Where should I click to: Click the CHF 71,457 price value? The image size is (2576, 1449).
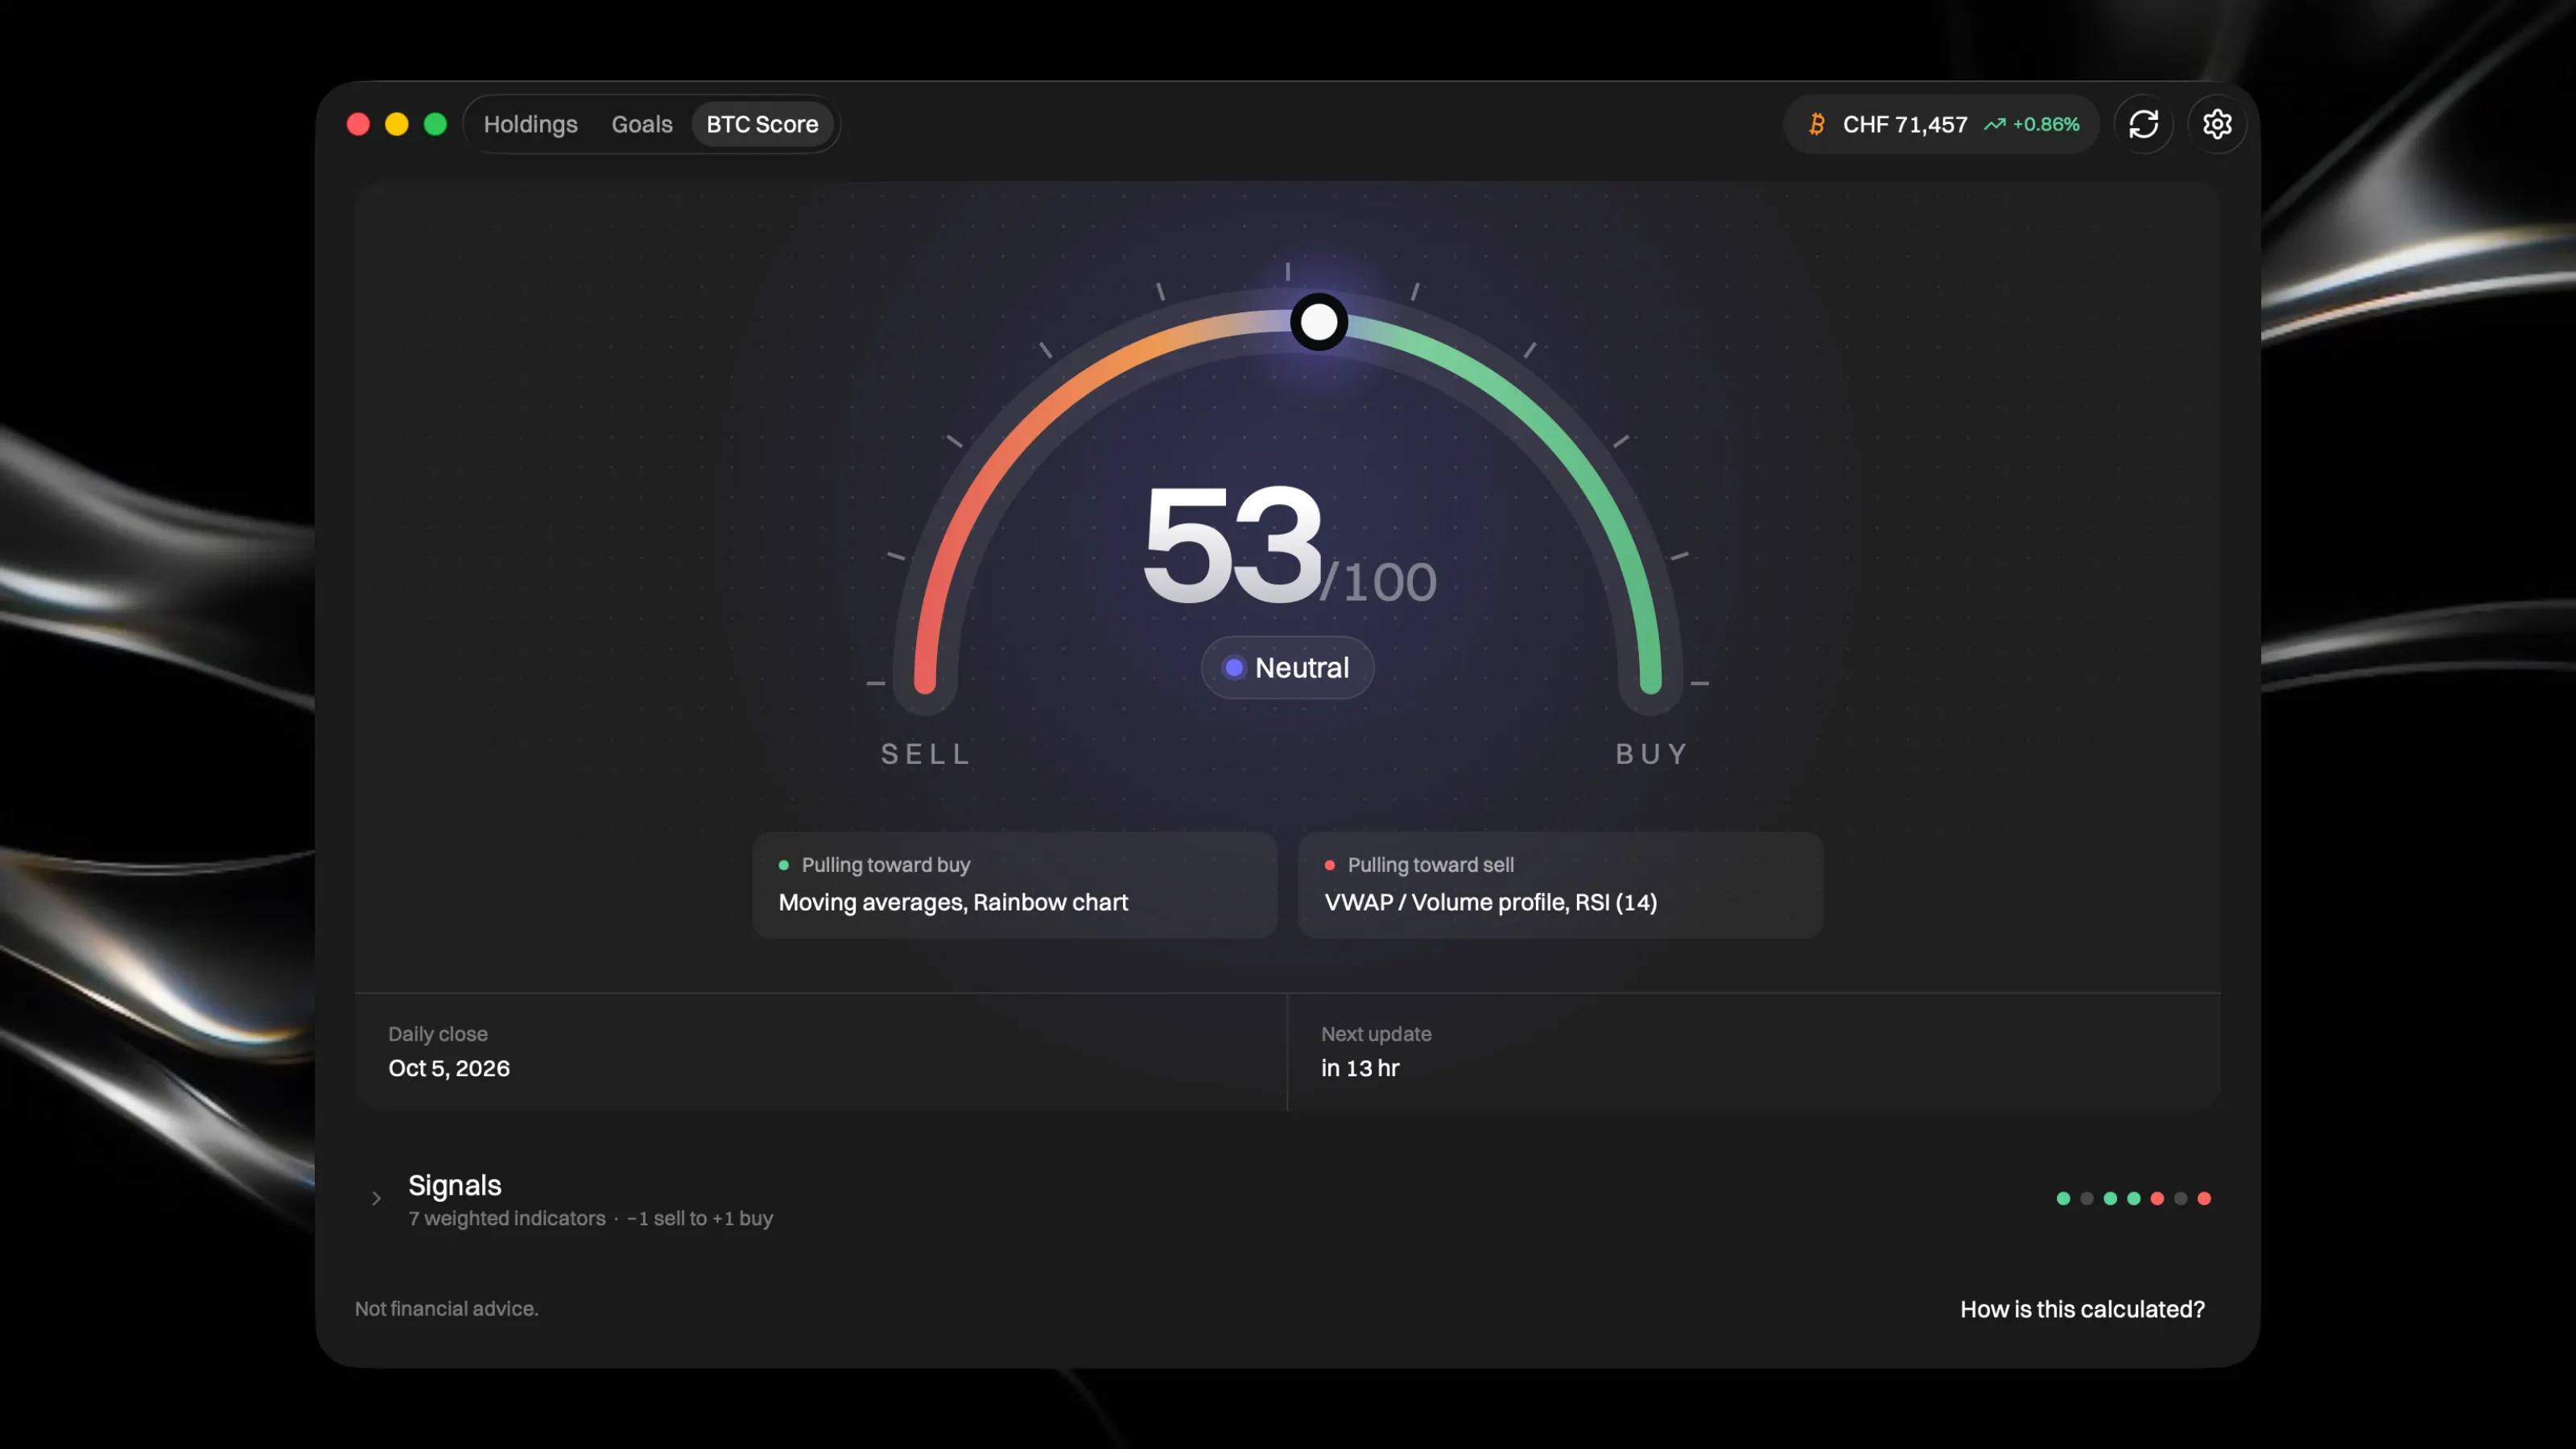coord(1905,124)
